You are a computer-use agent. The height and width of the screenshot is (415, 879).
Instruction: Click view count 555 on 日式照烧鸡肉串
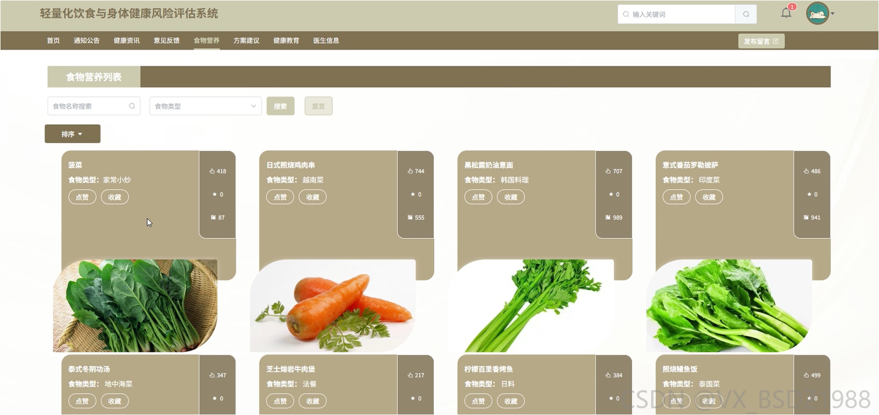point(416,218)
